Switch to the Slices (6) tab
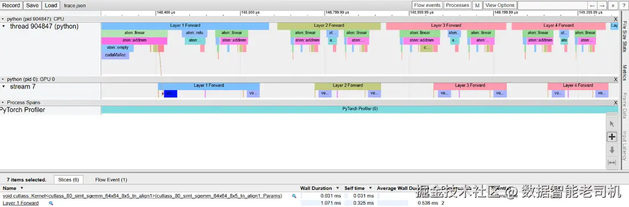This screenshot has width=629, height=207. 68,180
